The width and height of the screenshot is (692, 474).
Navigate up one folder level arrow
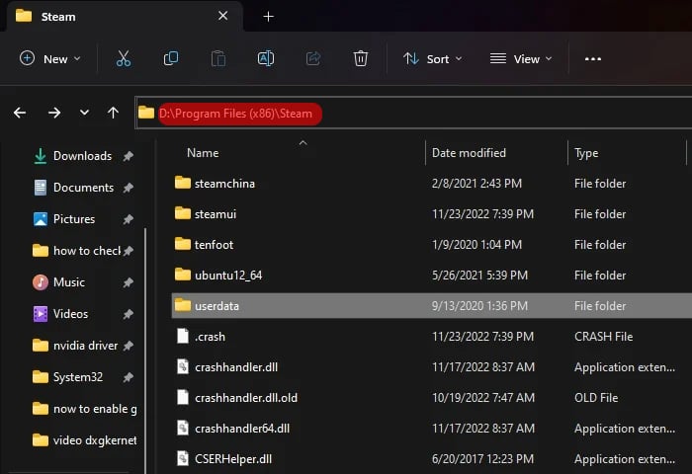113,113
